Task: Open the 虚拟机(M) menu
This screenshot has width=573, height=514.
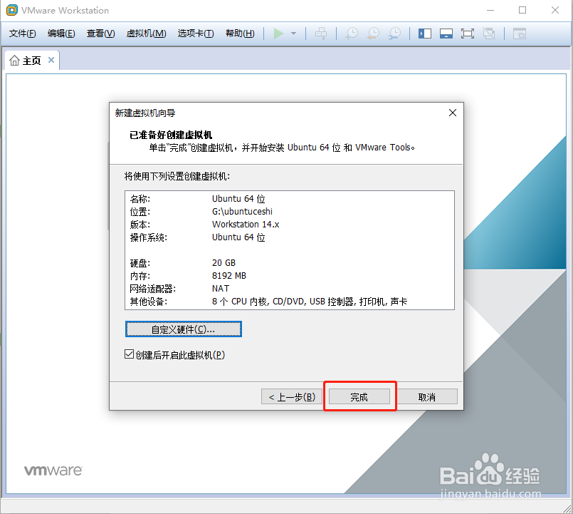Action: [x=146, y=34]
